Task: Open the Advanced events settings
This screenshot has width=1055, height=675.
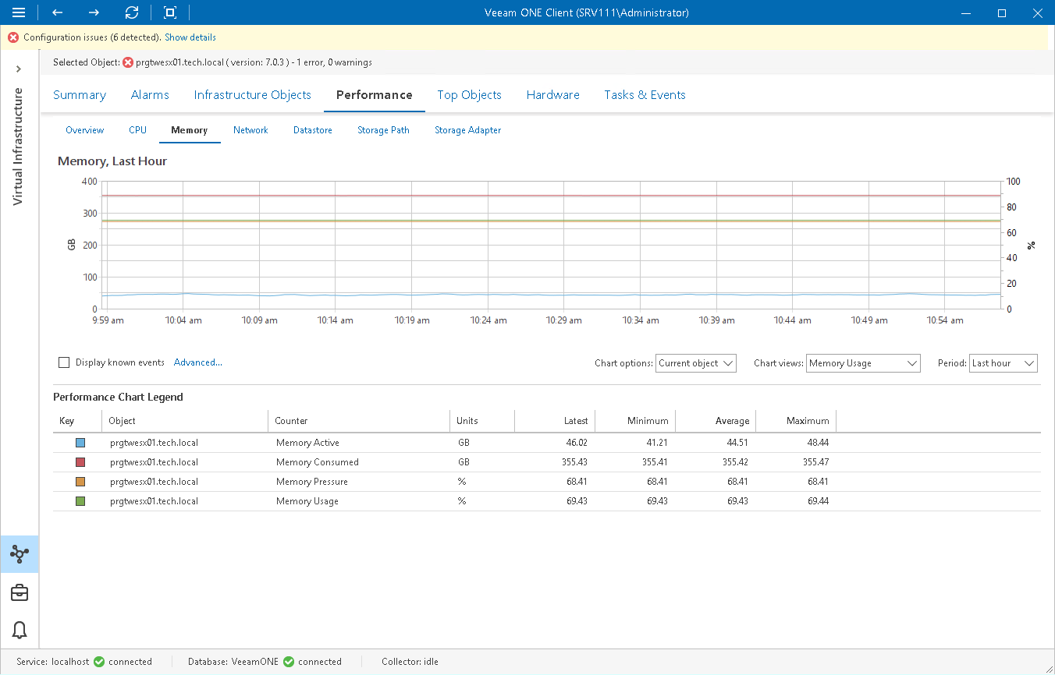Action: click(197, 362)
